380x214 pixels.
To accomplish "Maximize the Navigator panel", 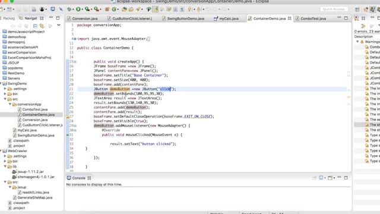I will [58, 18].
